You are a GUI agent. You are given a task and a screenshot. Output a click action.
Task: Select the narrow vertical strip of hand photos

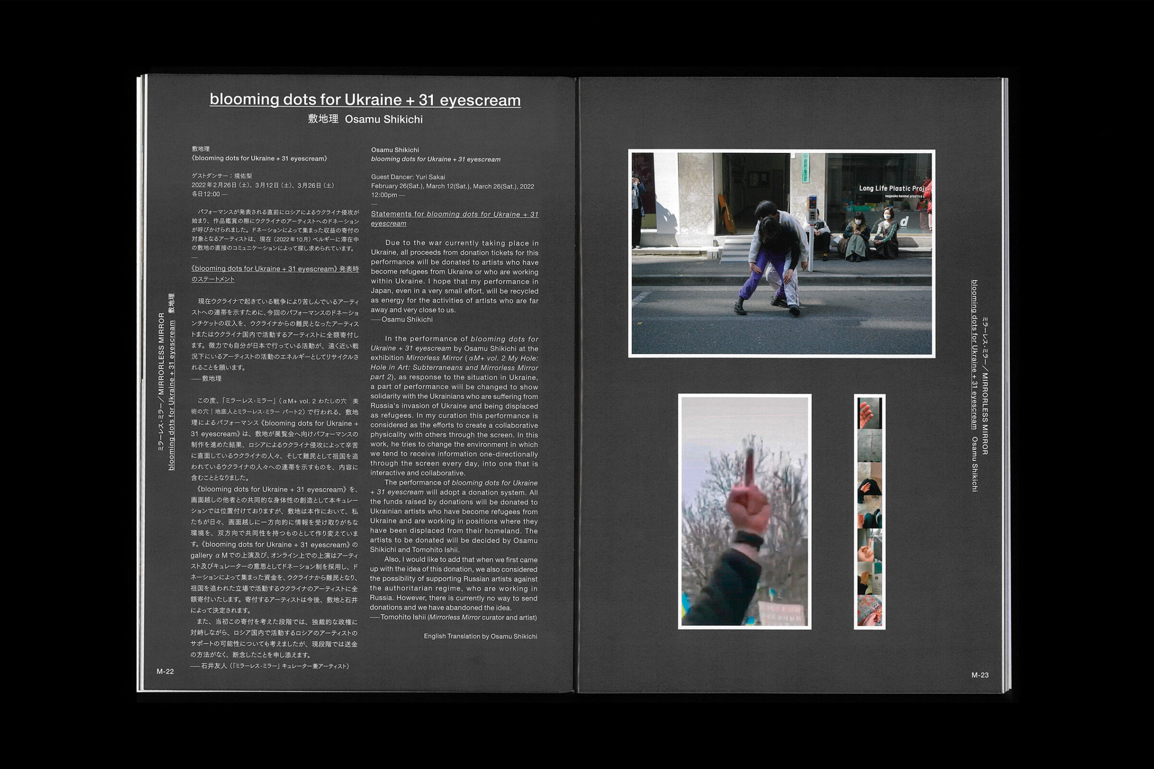pos(869,511)
